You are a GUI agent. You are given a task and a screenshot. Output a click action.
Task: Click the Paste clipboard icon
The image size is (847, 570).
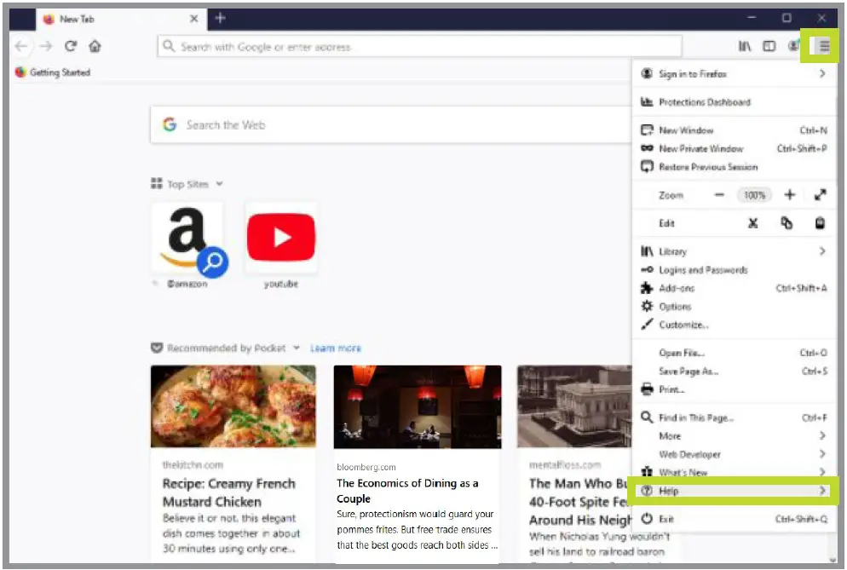tap(820, 222)
